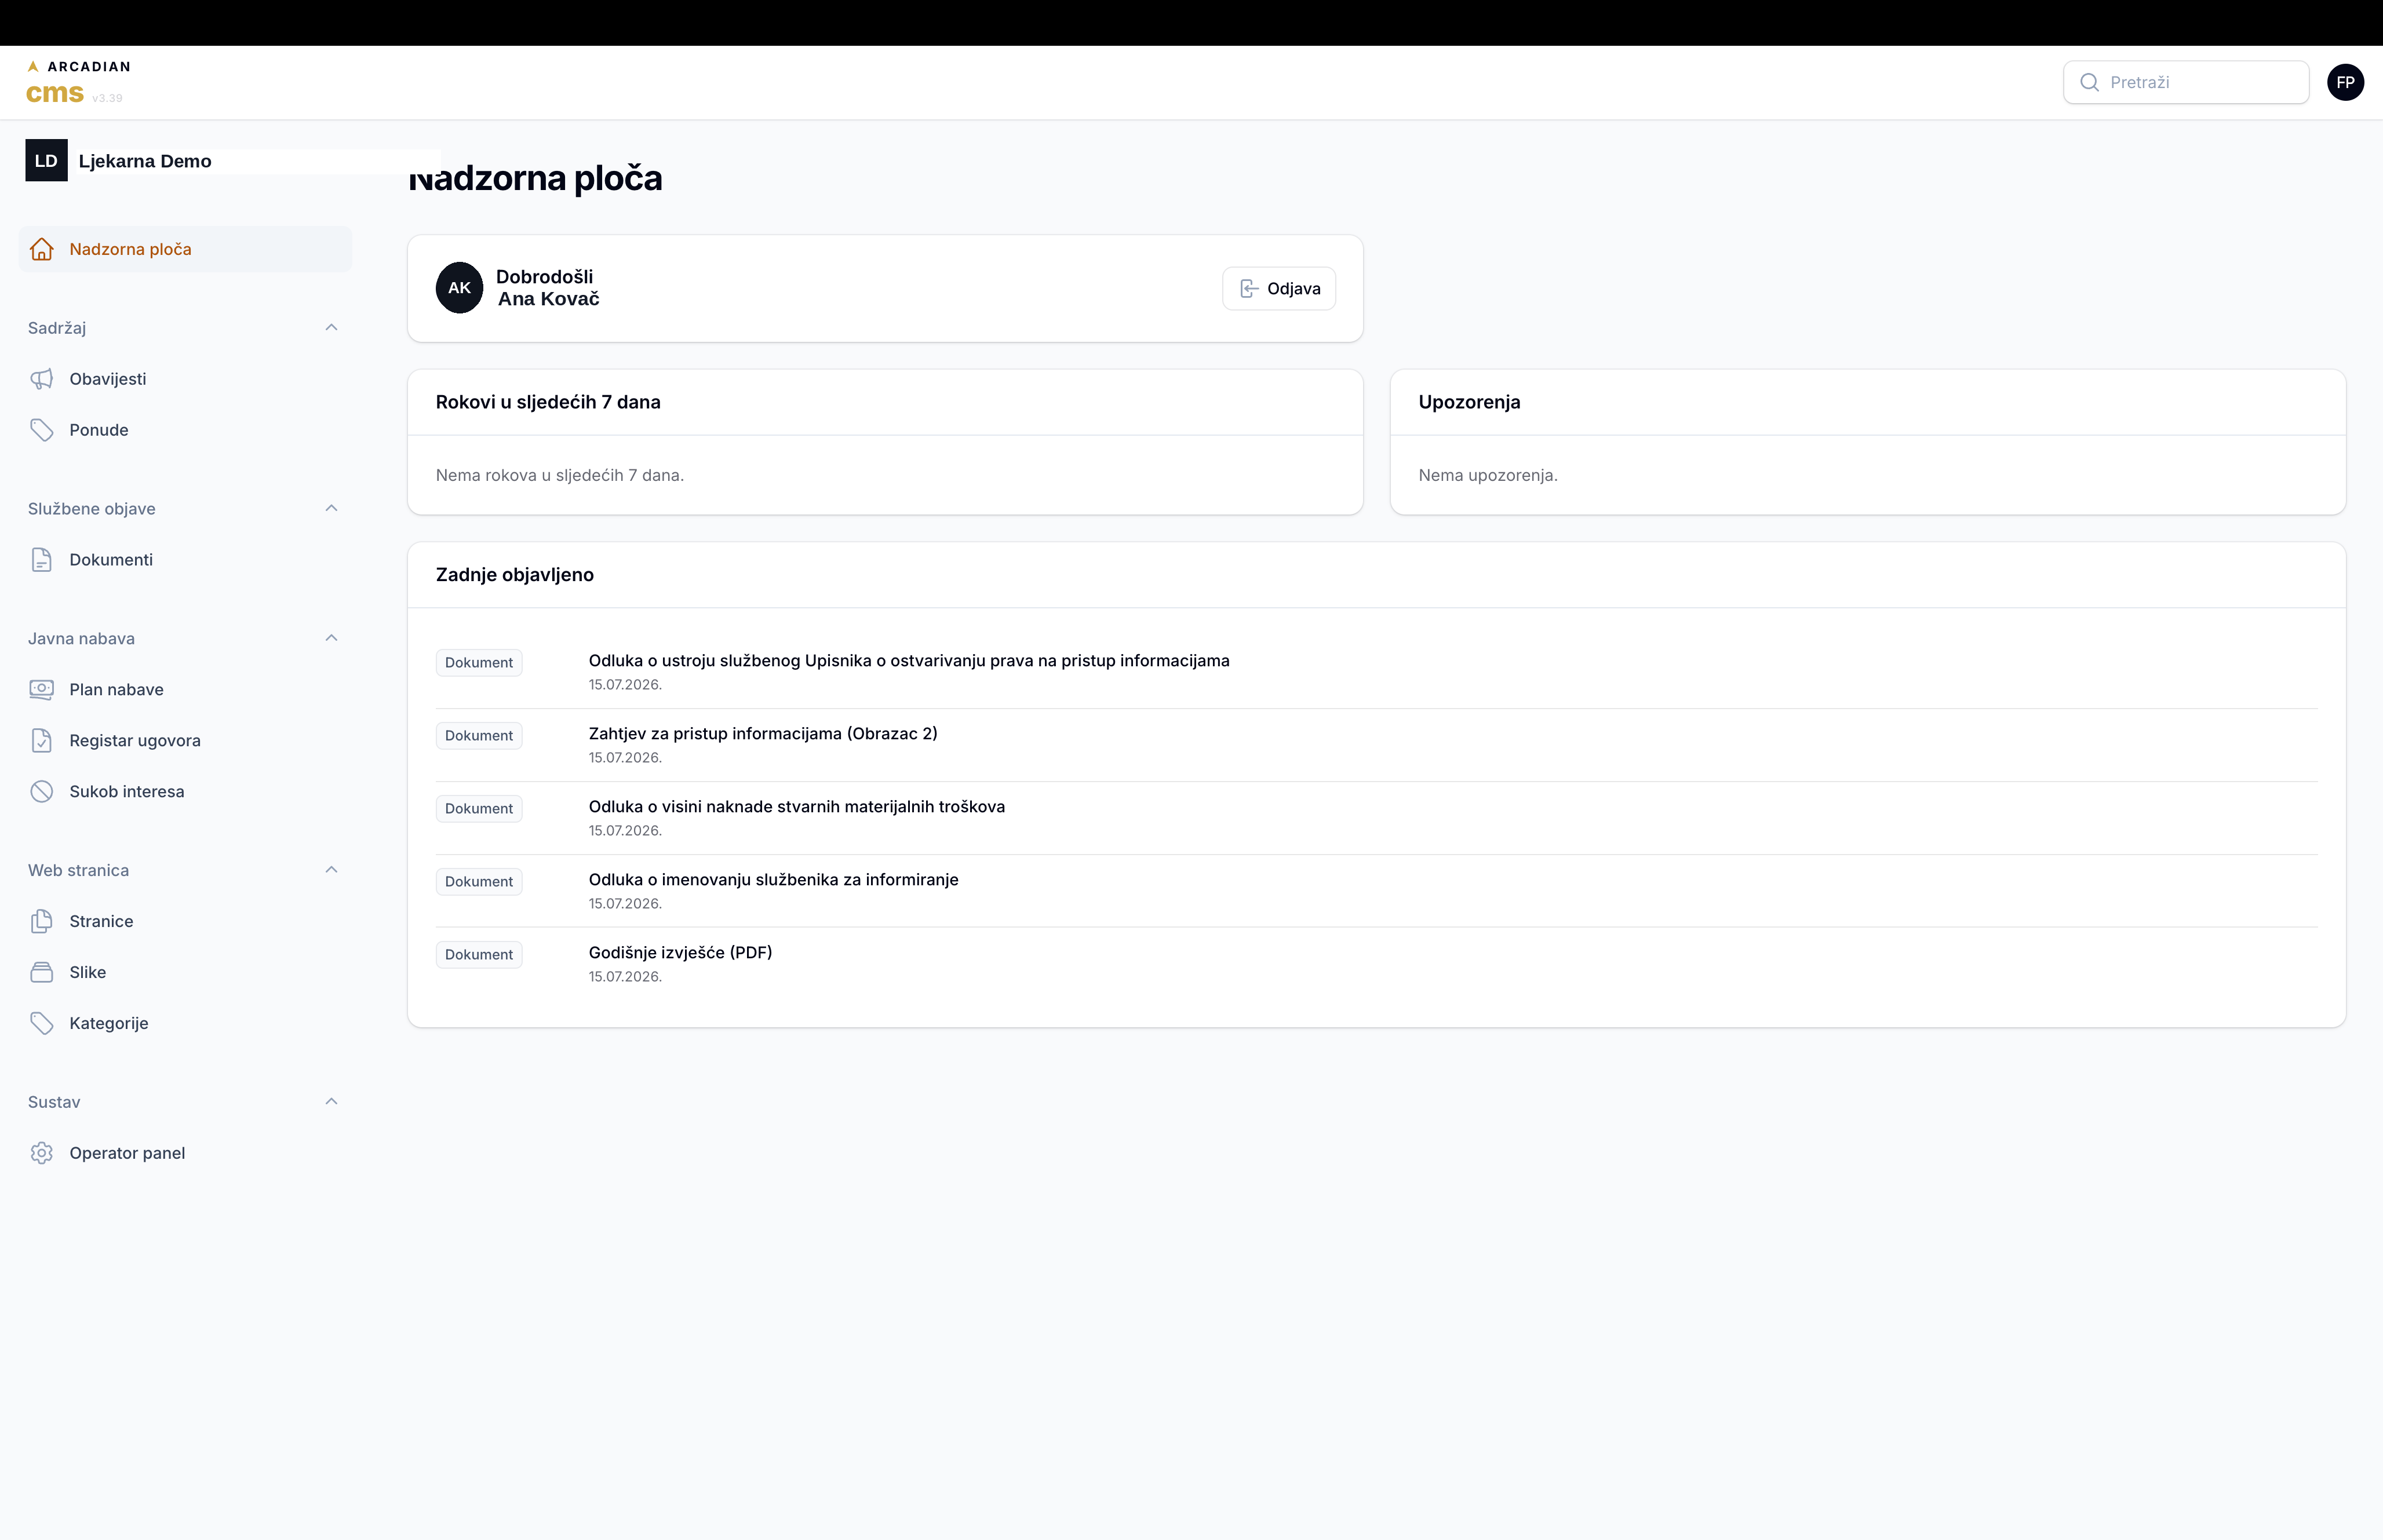Open Operator panel menu item

(x=185, y=1154)
